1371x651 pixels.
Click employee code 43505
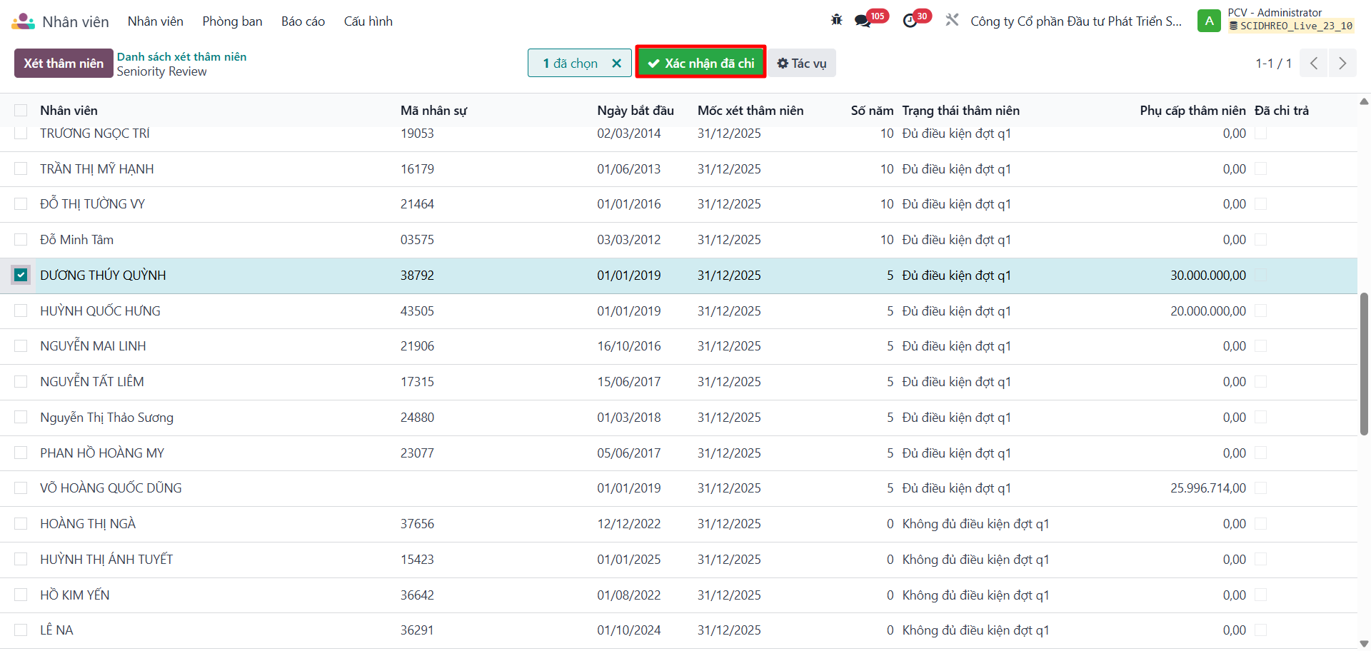[417, 311]
